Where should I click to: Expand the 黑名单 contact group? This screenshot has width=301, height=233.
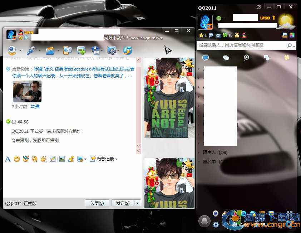(209, 161)
